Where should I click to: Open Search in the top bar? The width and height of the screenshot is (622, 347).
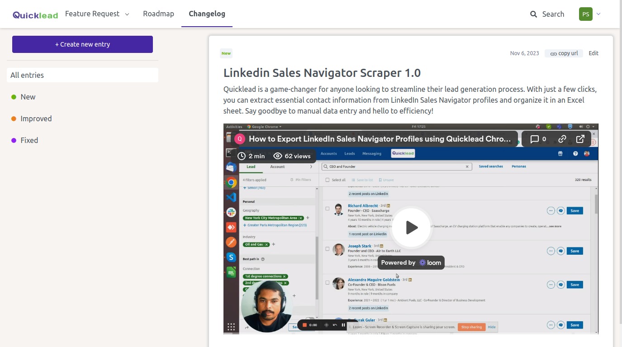547,14
